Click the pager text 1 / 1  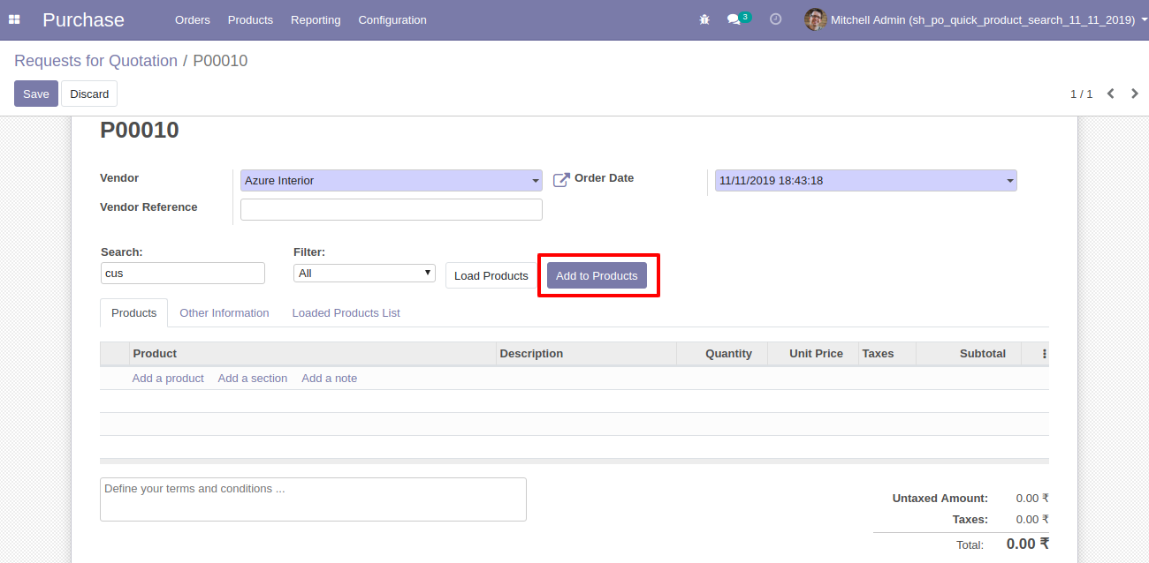click(1082, 94)
